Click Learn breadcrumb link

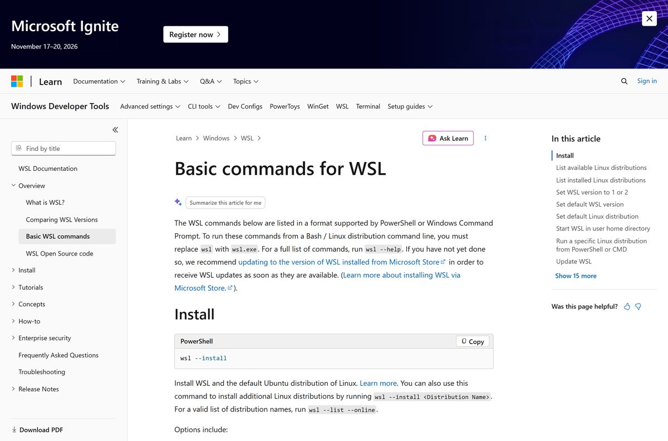click(x=184, y=138)
